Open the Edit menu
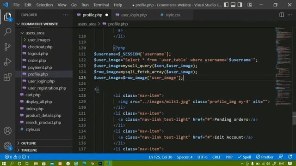296x166 pixels. click(28, 5)
